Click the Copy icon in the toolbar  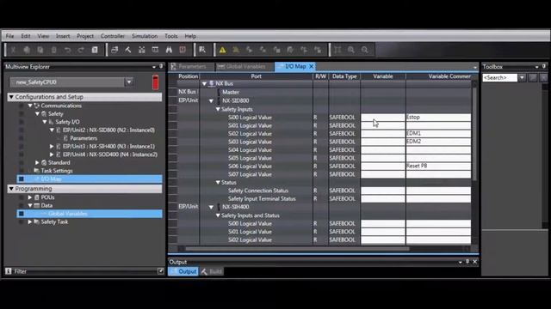coord(27,50)
